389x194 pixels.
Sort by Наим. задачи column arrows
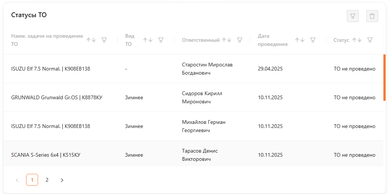coord(91,40)
